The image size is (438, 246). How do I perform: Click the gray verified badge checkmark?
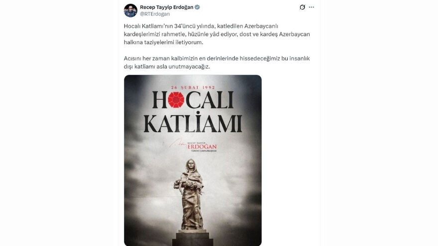[197, 7]
